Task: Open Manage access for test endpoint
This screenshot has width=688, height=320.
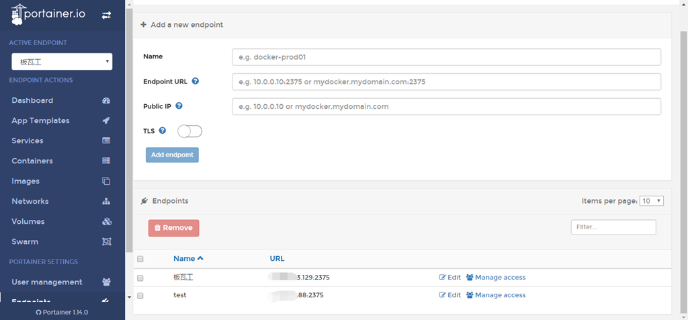Action: tap(496, 295)
